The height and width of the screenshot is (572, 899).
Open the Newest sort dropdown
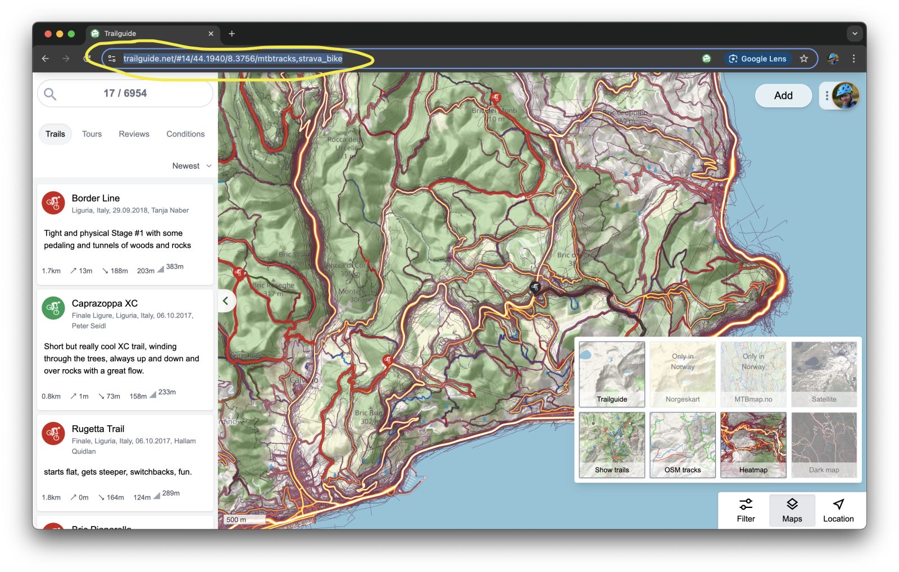[x=192, y=166]
